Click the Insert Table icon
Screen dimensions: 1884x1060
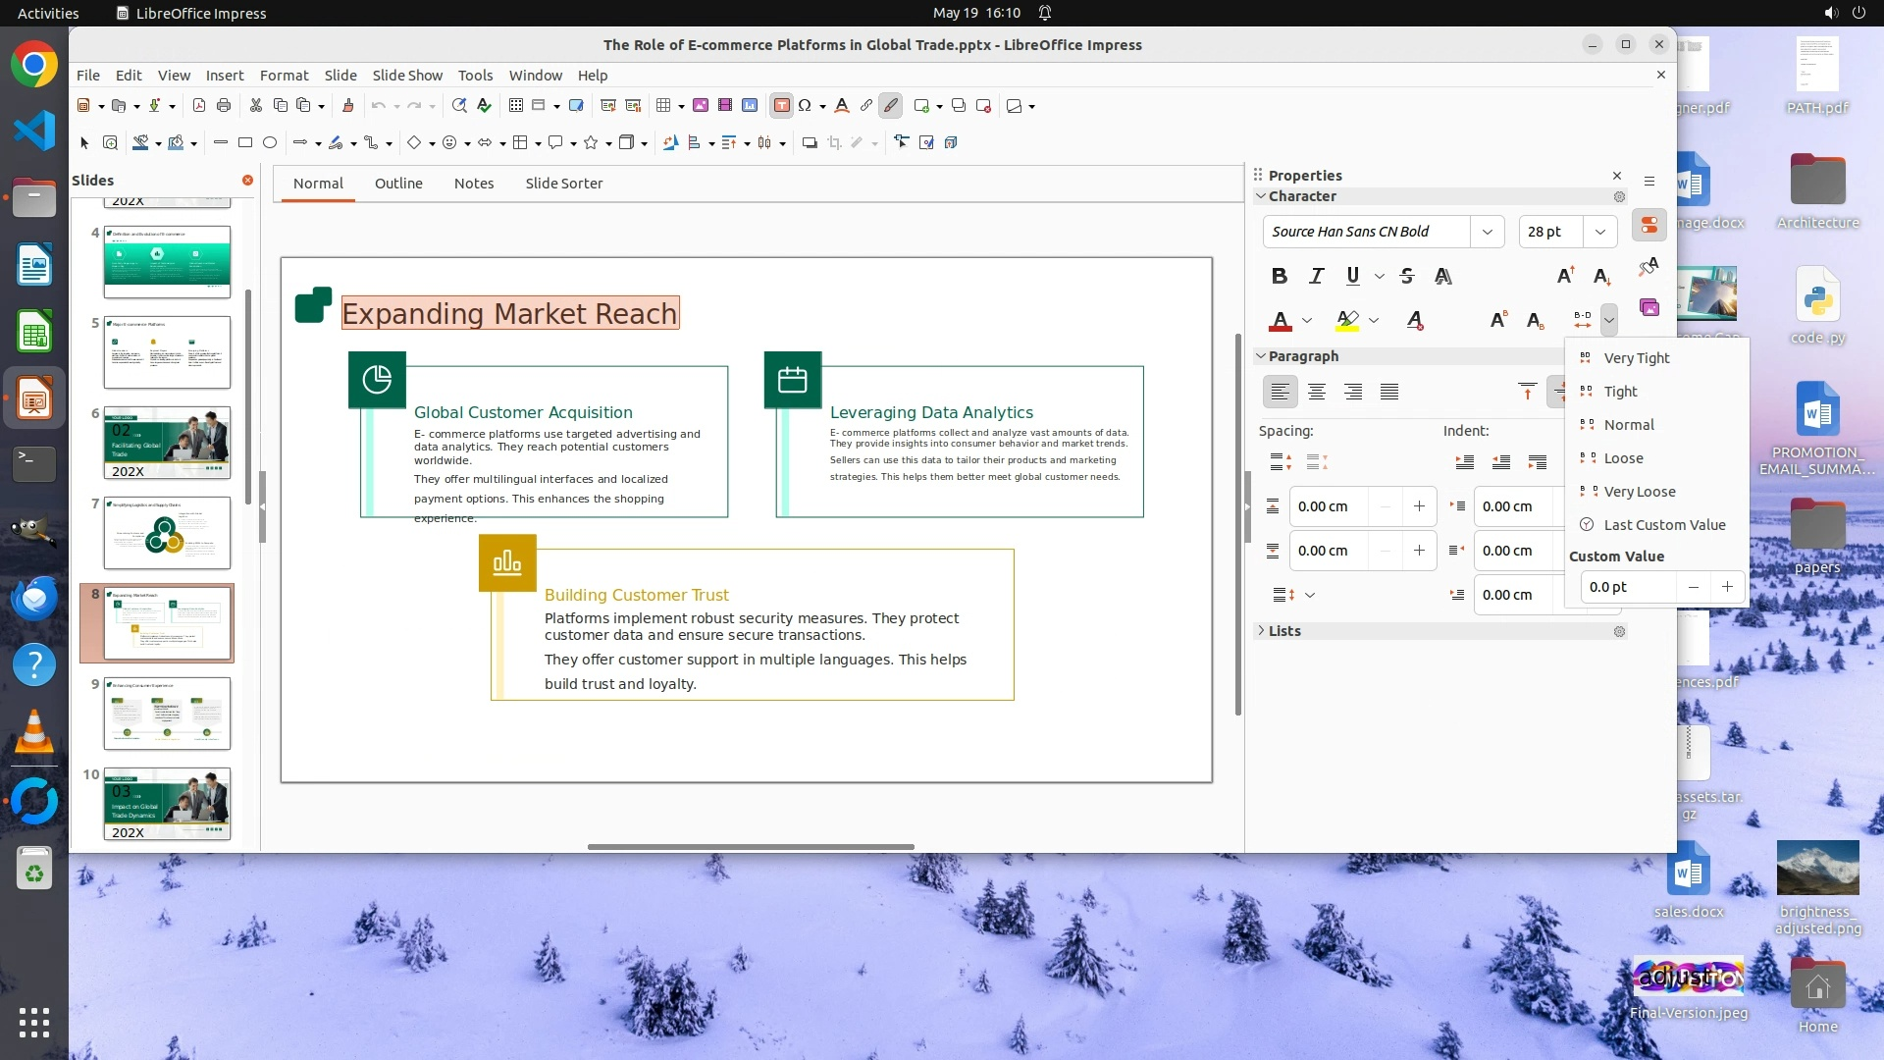coord(663,106)
